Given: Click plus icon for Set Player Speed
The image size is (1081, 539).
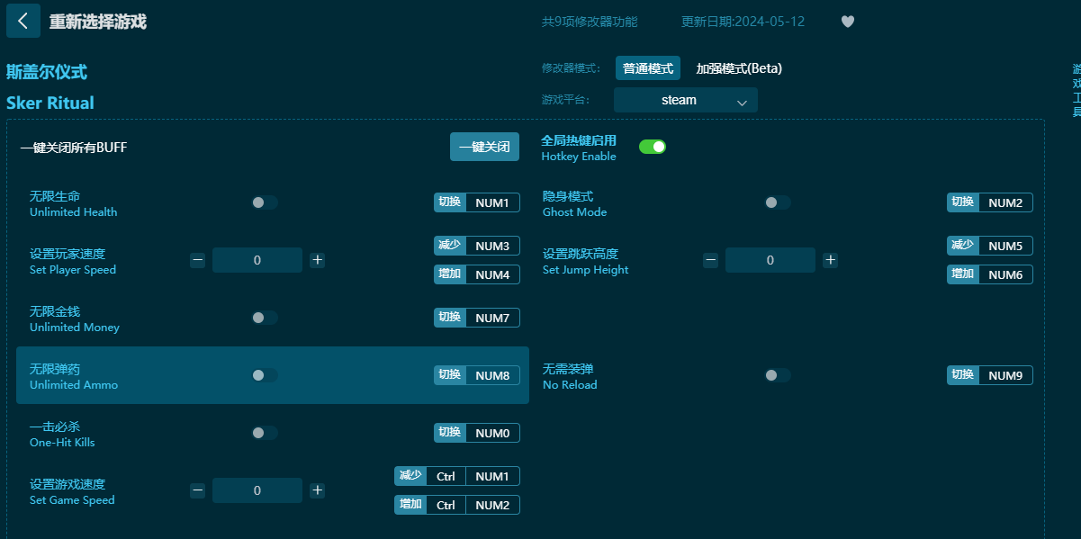Looking at the screenshot, I should point(317,260).
